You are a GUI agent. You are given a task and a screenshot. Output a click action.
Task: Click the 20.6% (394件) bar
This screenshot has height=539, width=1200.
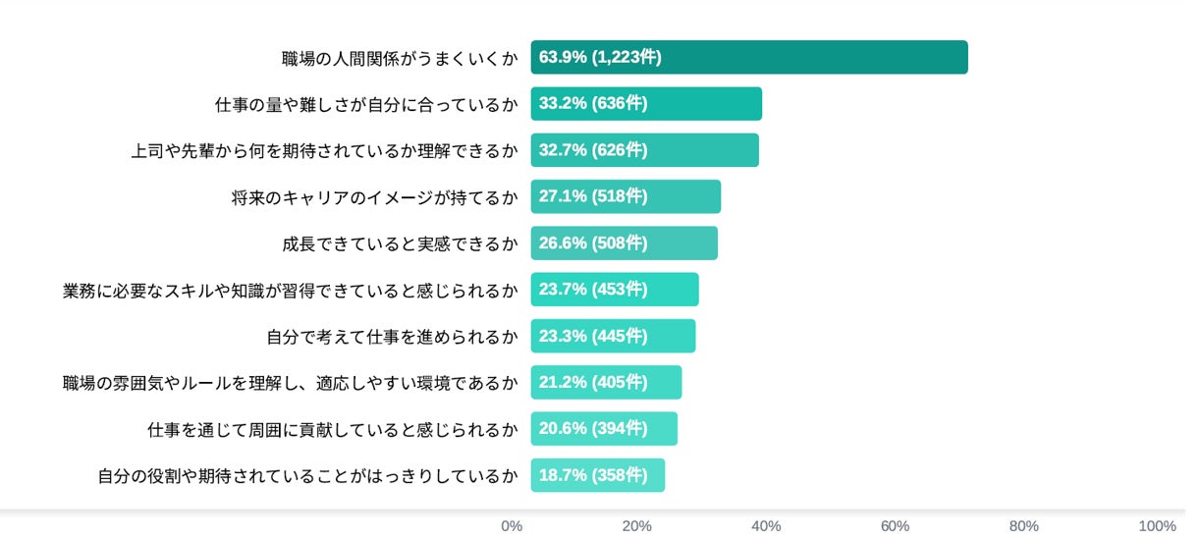coord(604,428)
